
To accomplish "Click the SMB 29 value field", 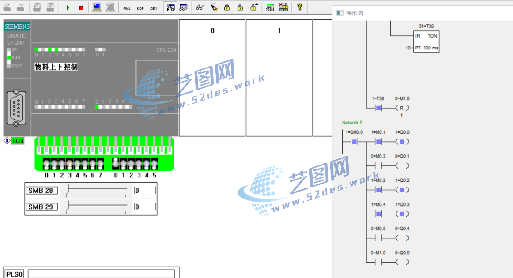I will tap(145, 207).
